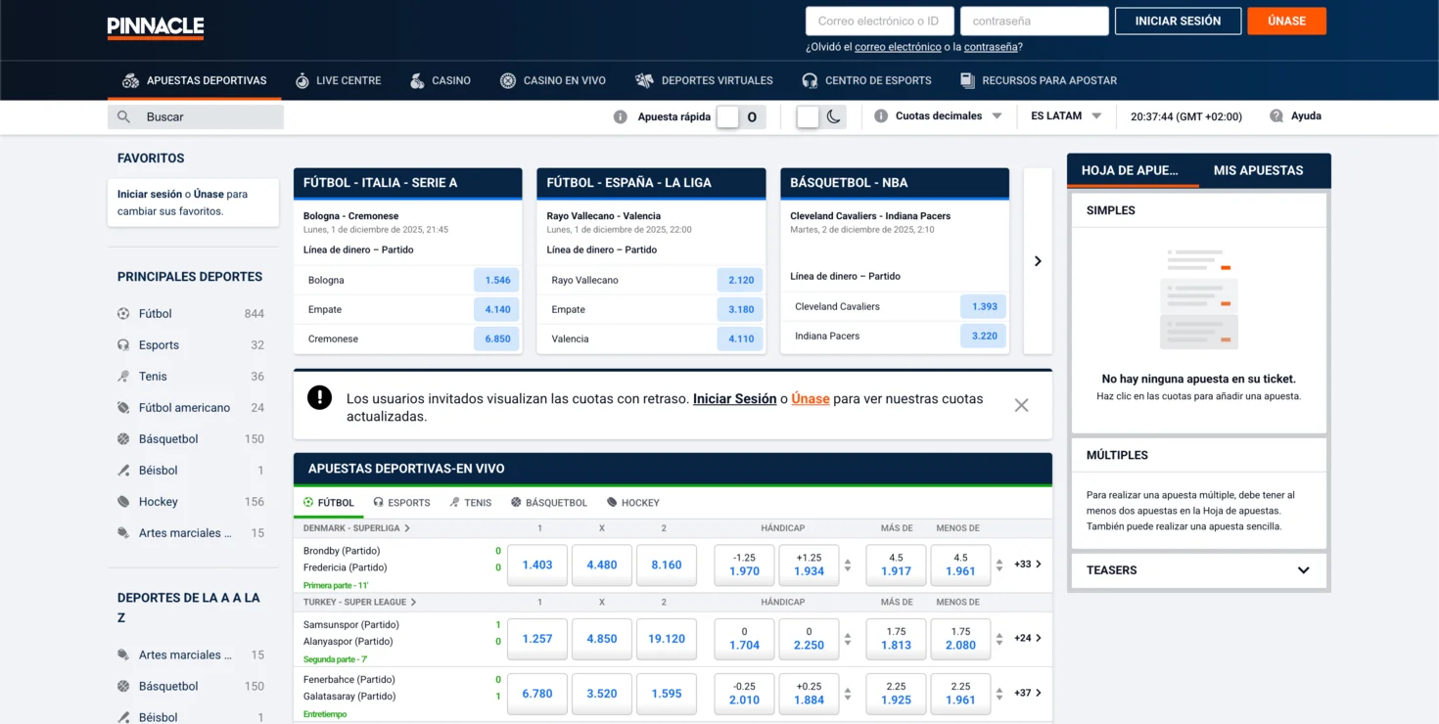Click the Live Centre stopwatch icon
1439x724 pixels.
[x=302, y=80]
